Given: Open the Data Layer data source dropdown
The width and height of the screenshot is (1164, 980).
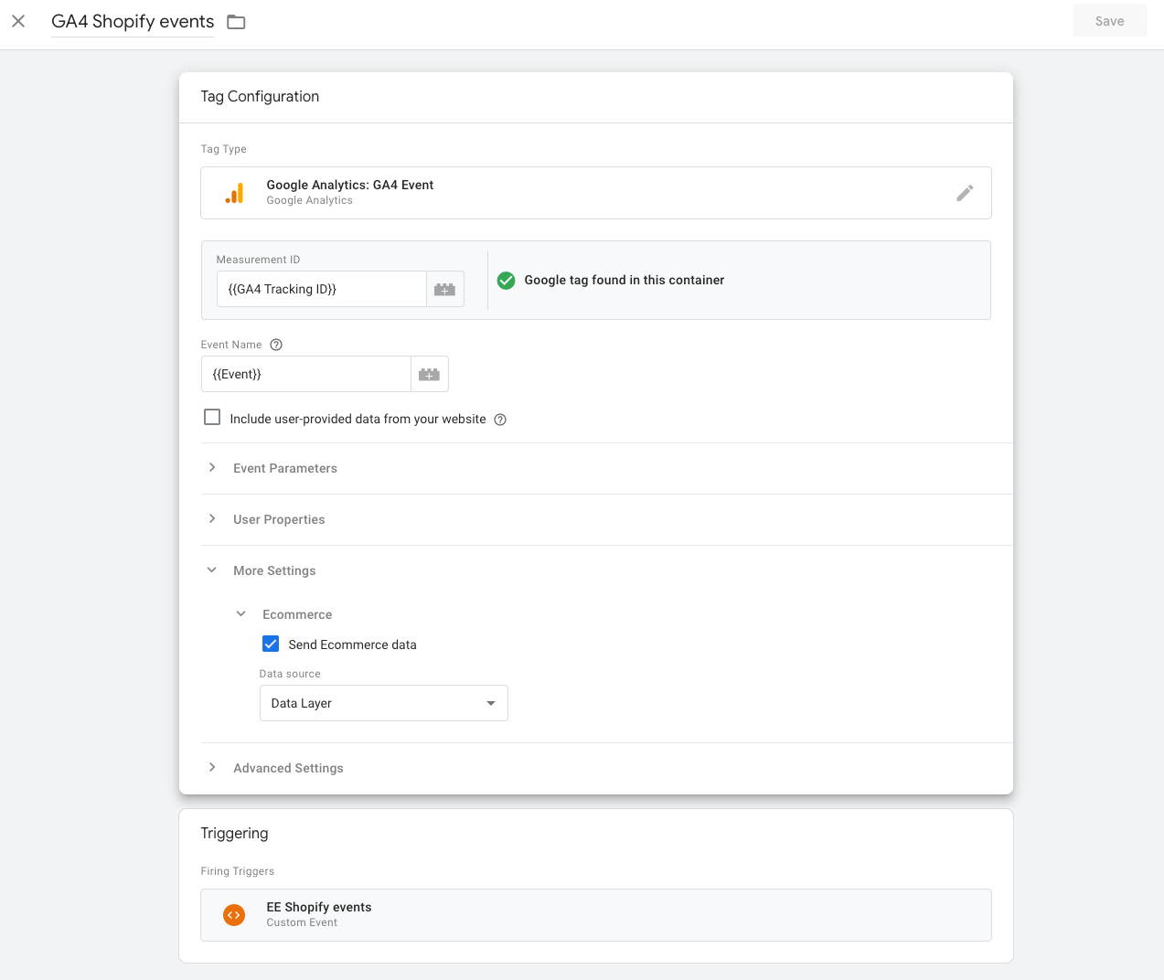Looking at the screenshot, I should (383, 703).
